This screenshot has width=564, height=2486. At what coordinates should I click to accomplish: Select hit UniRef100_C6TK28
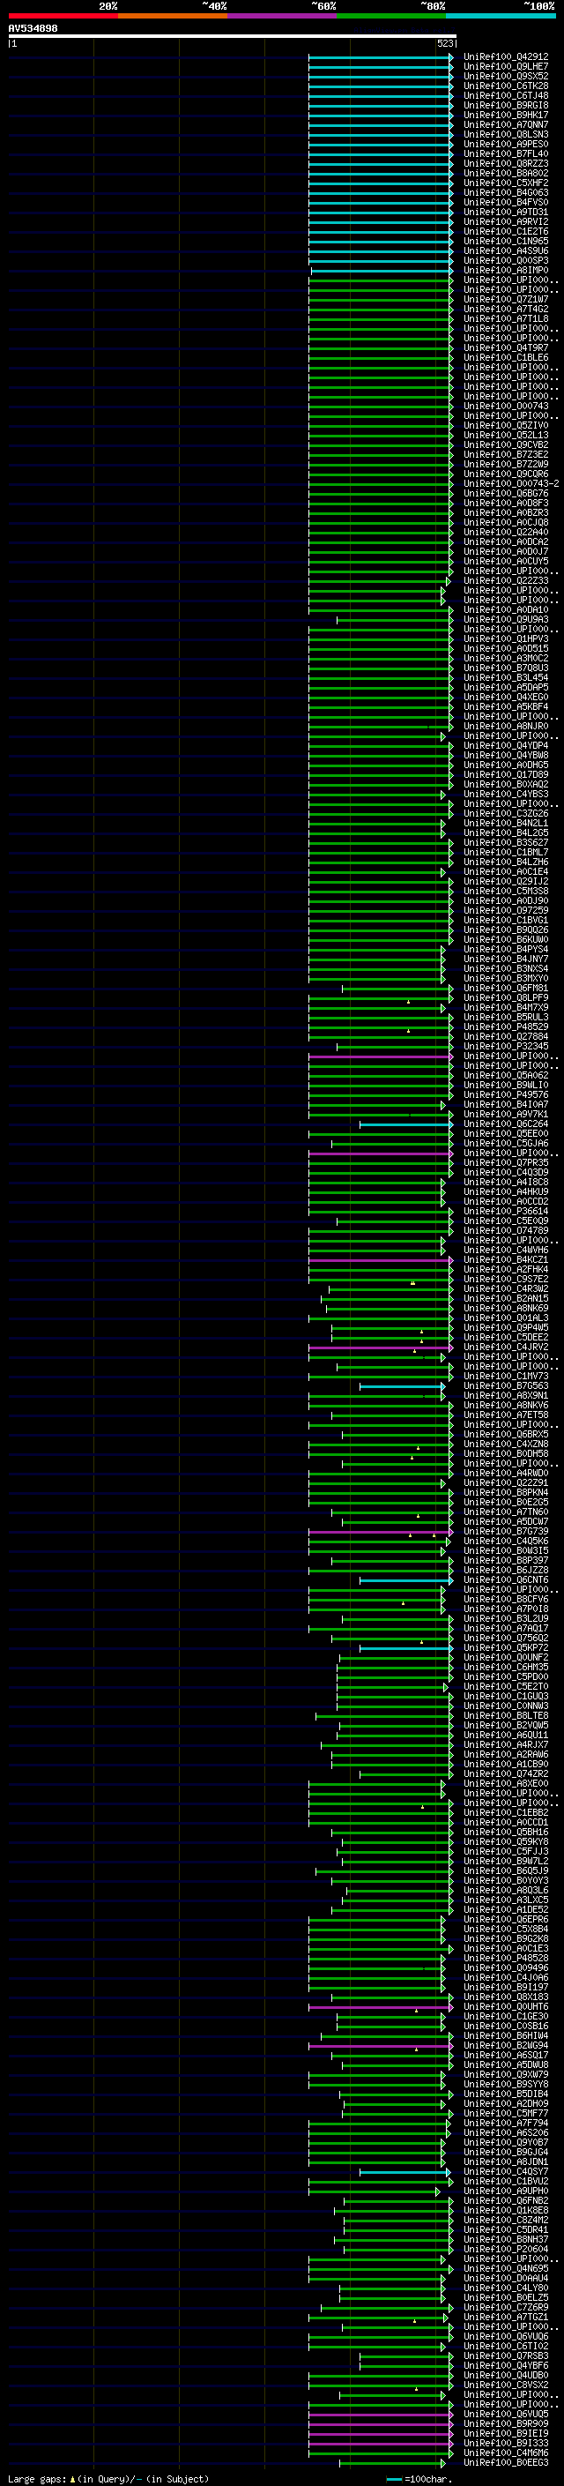point(505,86)
